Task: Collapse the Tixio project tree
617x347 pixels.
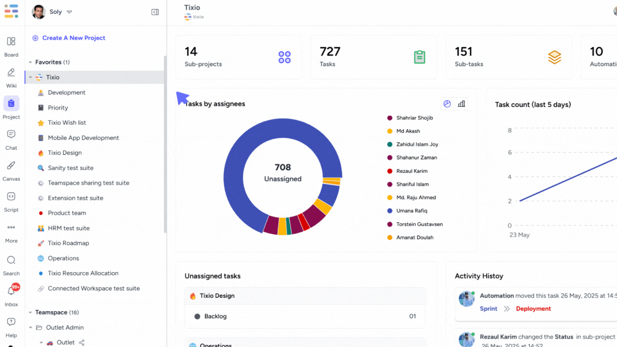Action: click(x=31, y=77)
